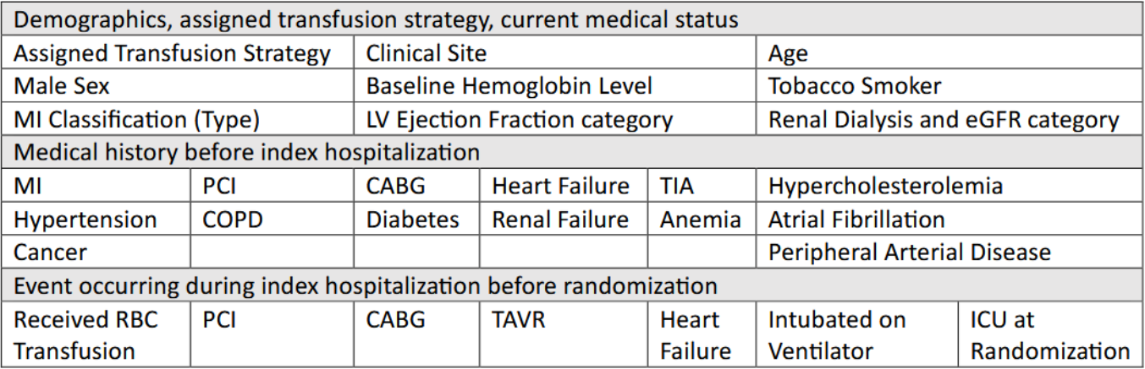Click the Renal Dialysis and eGFR category cell
Screen dimensions: 1145x369
[x=949, y=119]
